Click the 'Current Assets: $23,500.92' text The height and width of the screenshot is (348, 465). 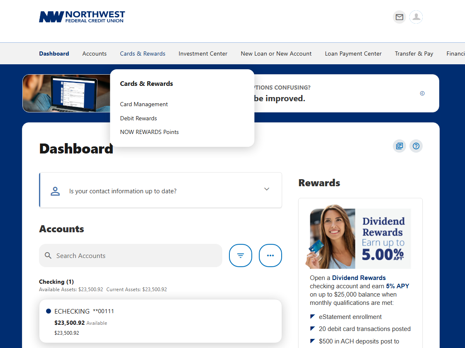click(137, 289)
